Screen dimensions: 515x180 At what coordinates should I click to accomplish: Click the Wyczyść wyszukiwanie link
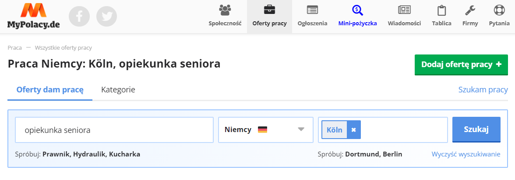[466, 154]
